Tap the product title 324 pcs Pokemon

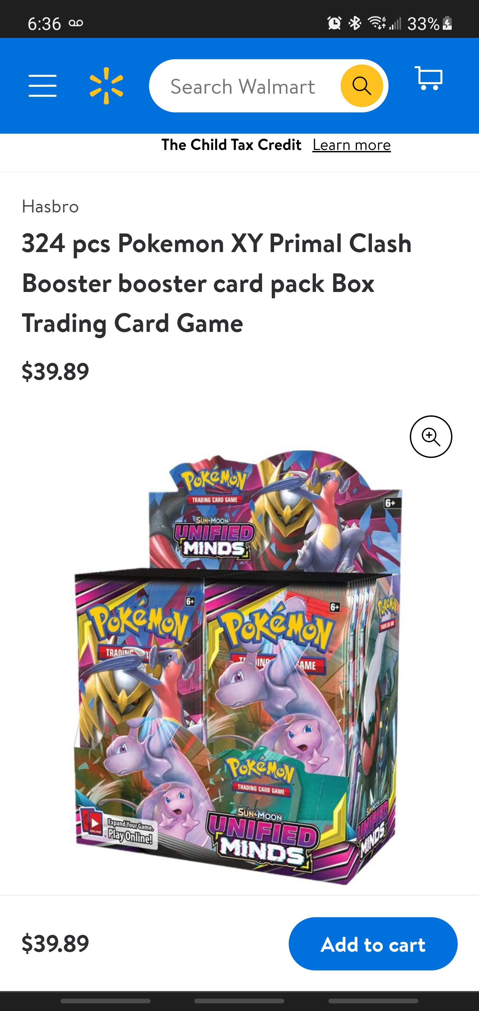pos(217,283)
